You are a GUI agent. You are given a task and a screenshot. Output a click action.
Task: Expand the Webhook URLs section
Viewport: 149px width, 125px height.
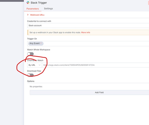(x=37, y=15)
